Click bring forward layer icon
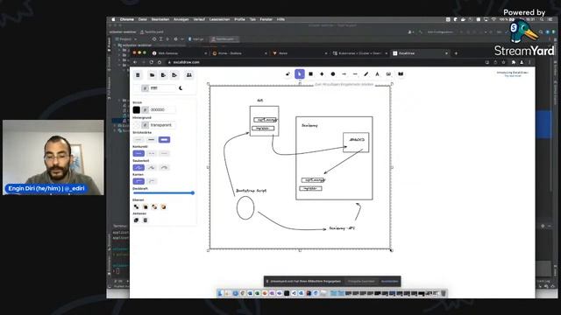This screenshot has height=315, width=561. click(x=154, y=206)
